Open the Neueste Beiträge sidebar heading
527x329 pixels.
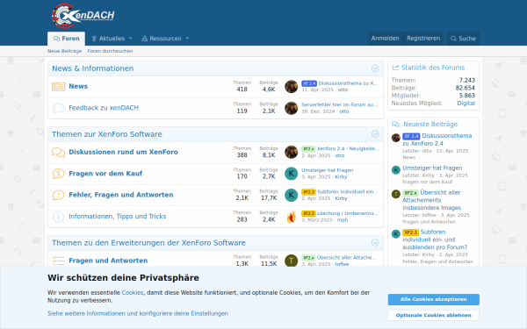tap(430, 125)
